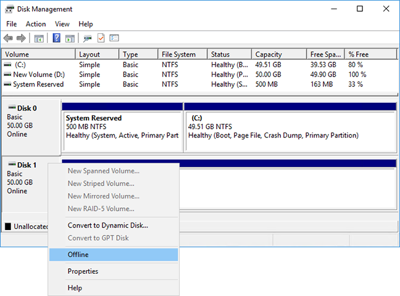Select the (C:) partition block on Disk 0
The height and width of the screenshot is (296, 400).
point(290,128)
